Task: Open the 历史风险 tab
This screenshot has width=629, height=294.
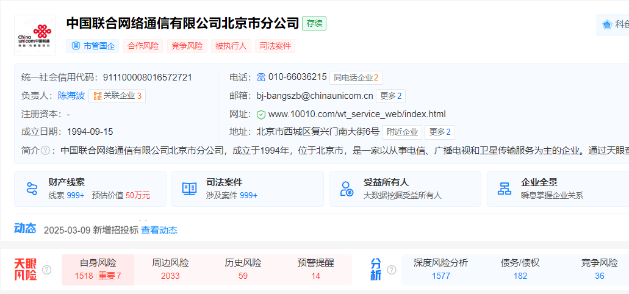Action: pos(243,270)
